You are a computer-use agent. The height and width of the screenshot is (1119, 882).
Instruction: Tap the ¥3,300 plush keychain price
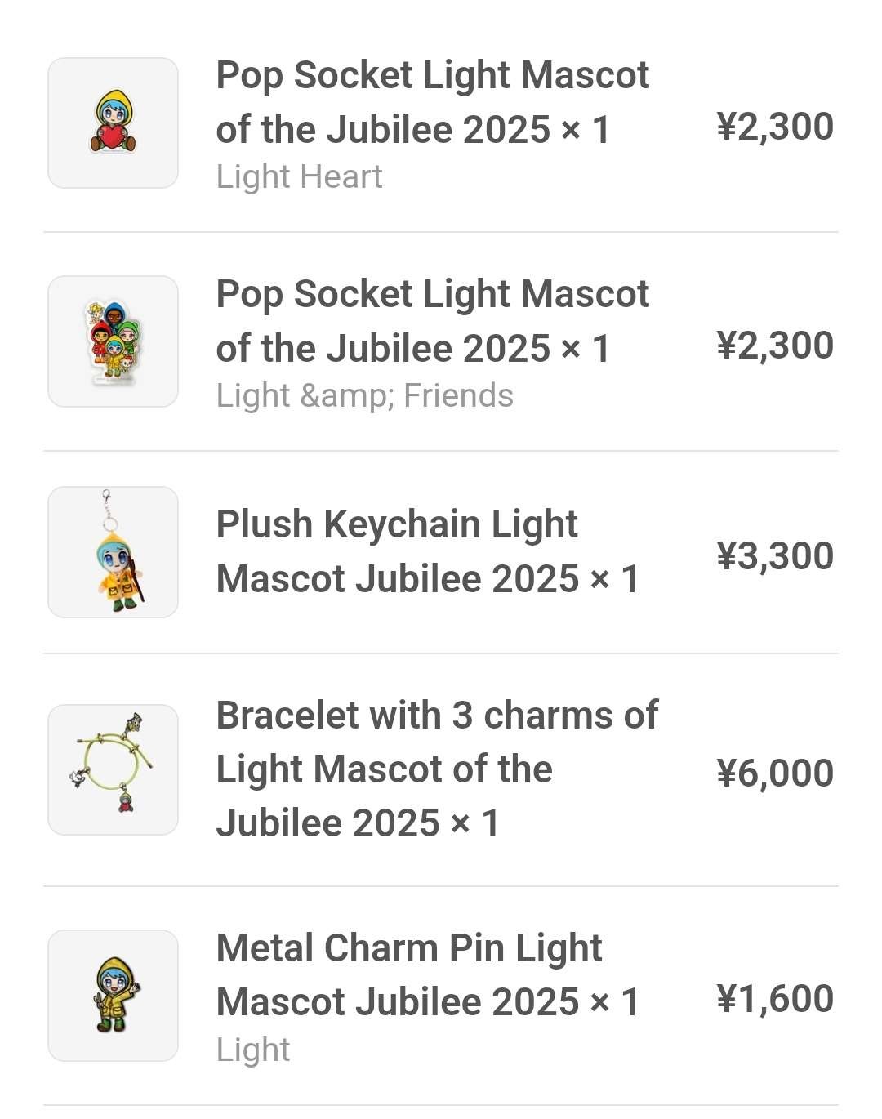tap(774, 556)
